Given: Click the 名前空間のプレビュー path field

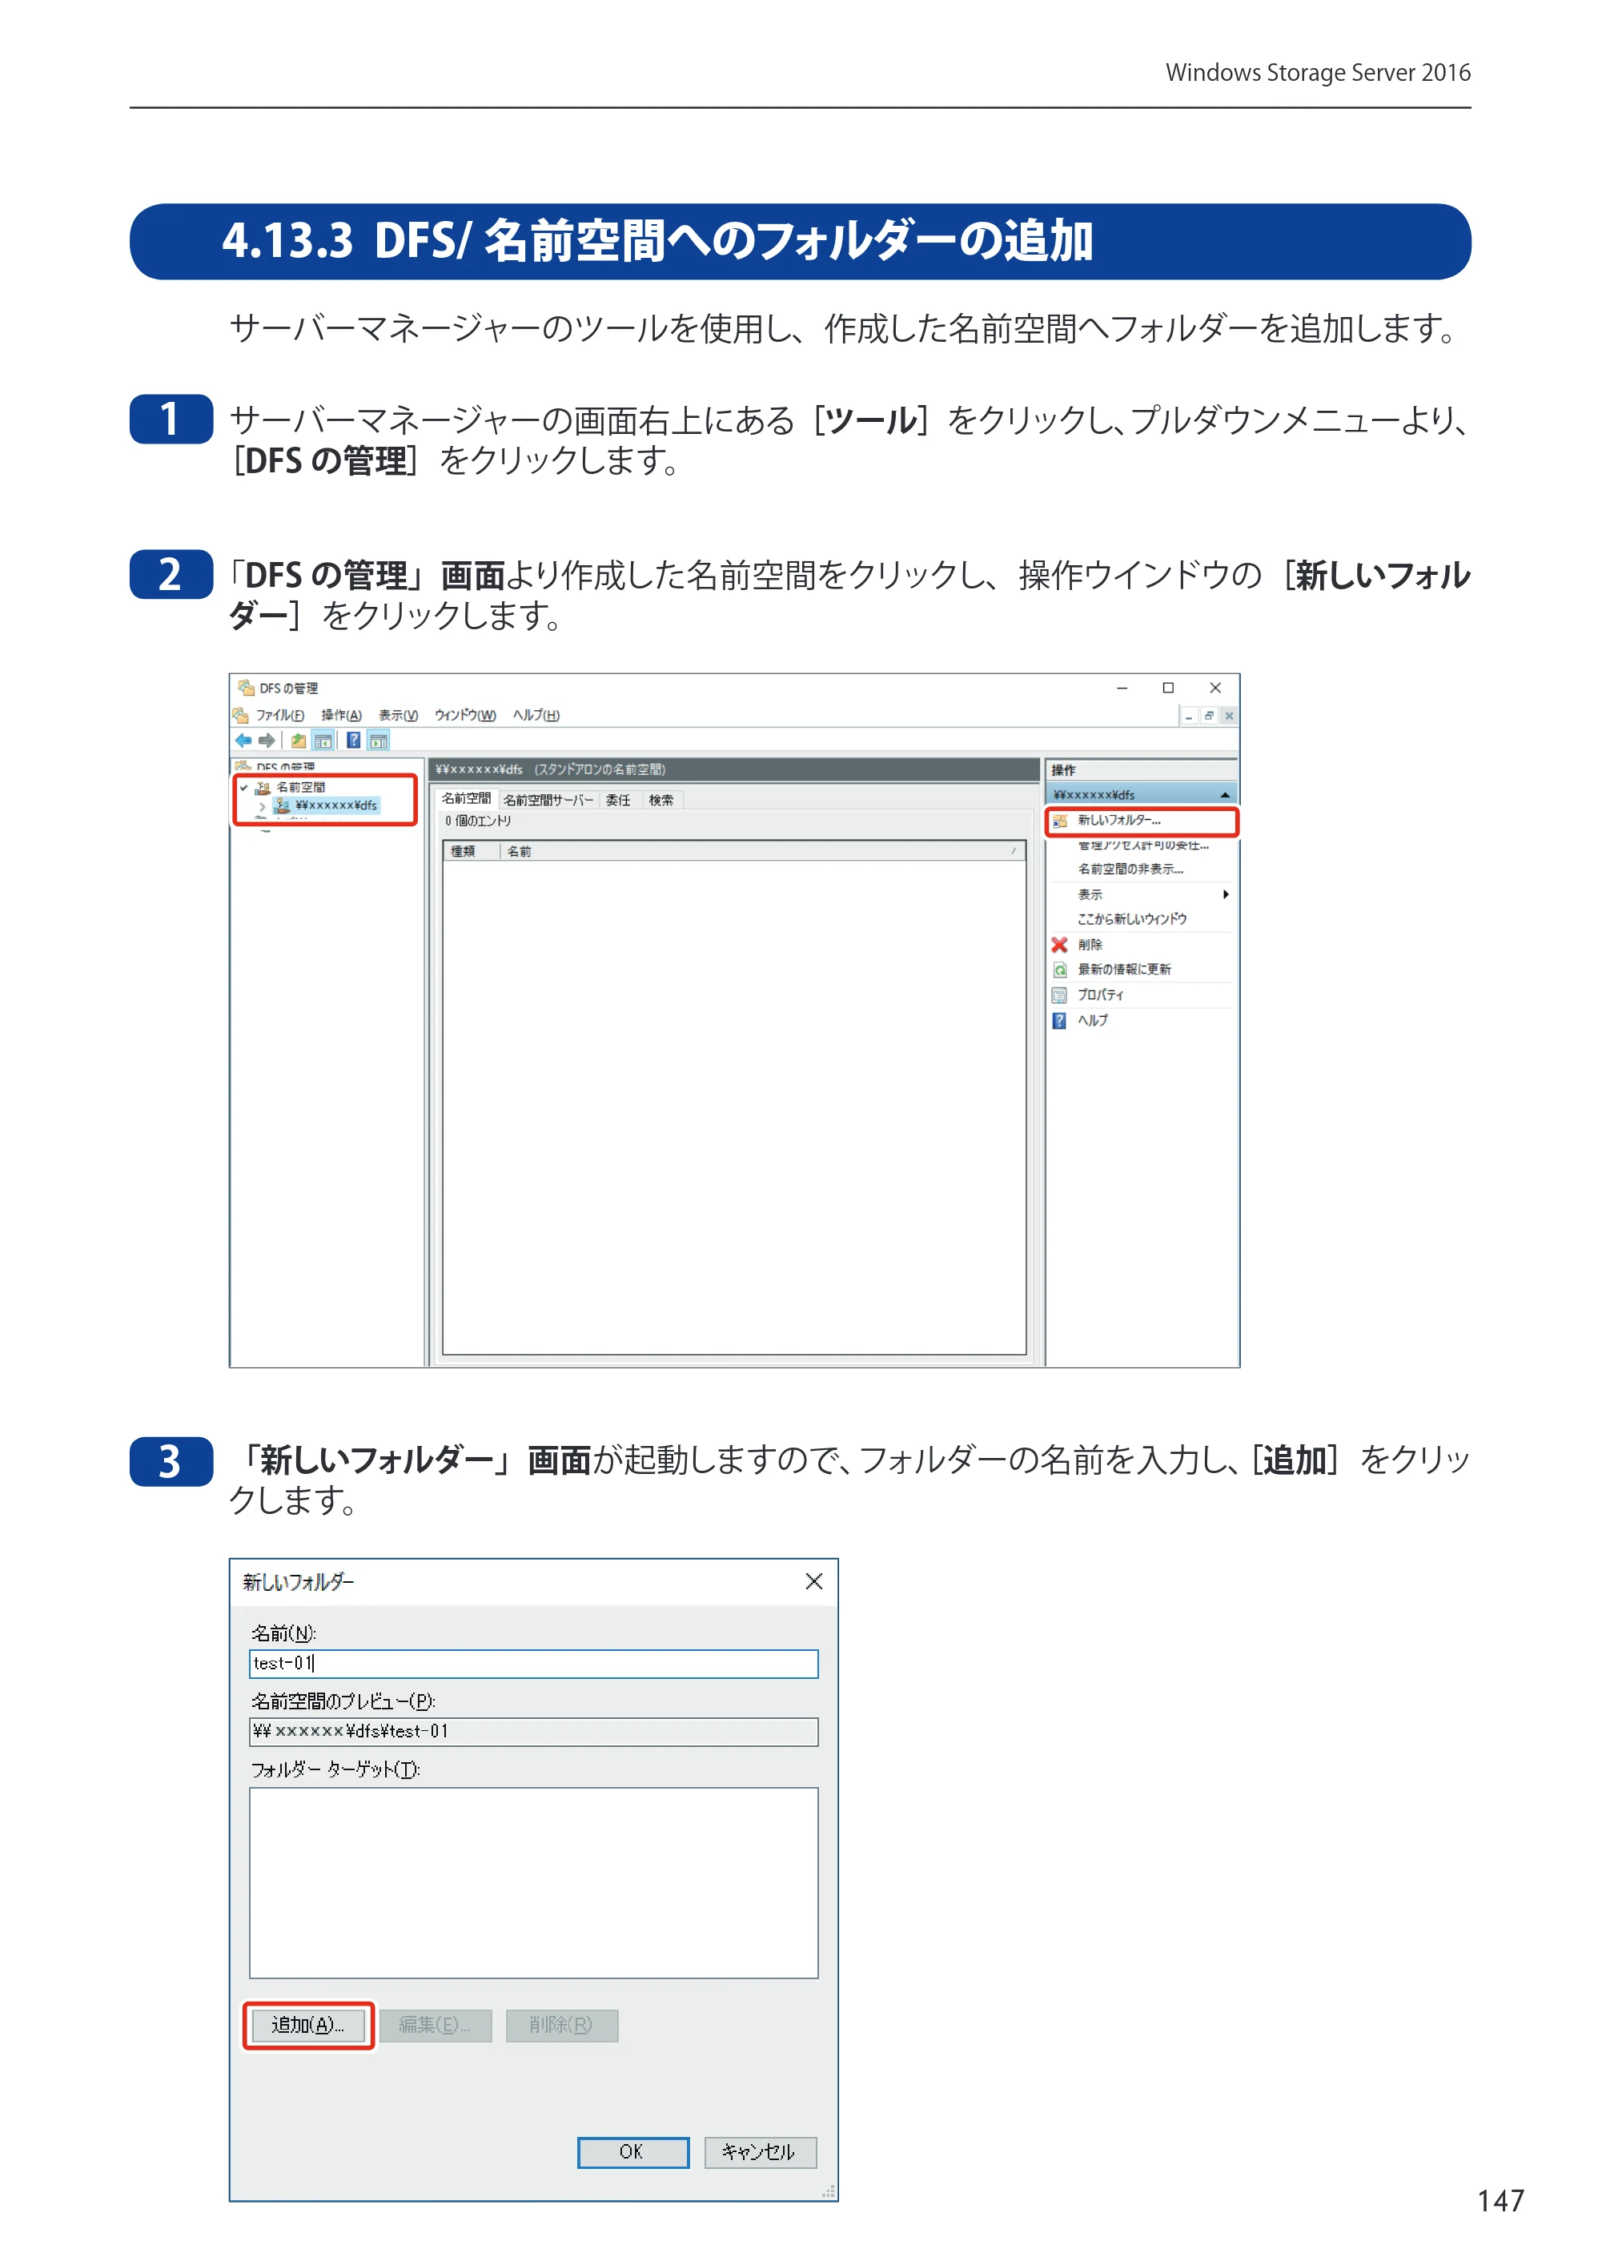Looking at the screenshot, I should [x=534, y=1733].
